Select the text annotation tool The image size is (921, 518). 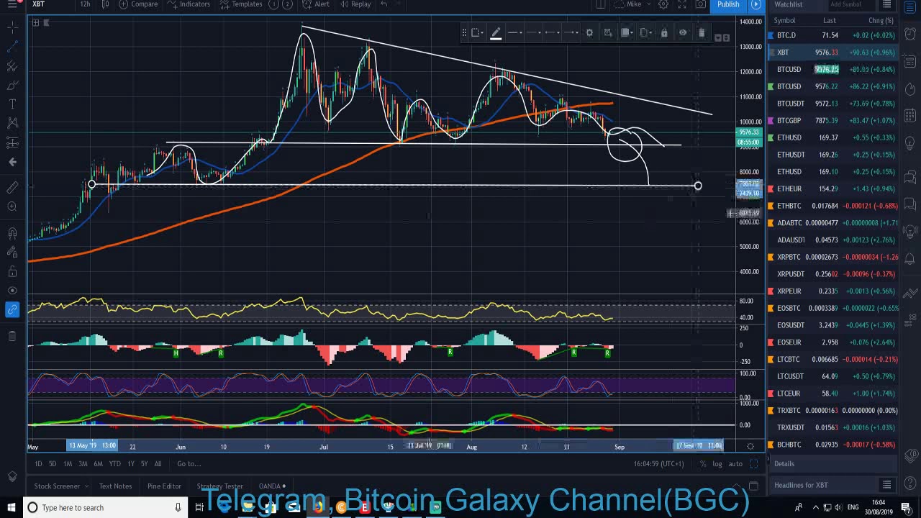12,104
